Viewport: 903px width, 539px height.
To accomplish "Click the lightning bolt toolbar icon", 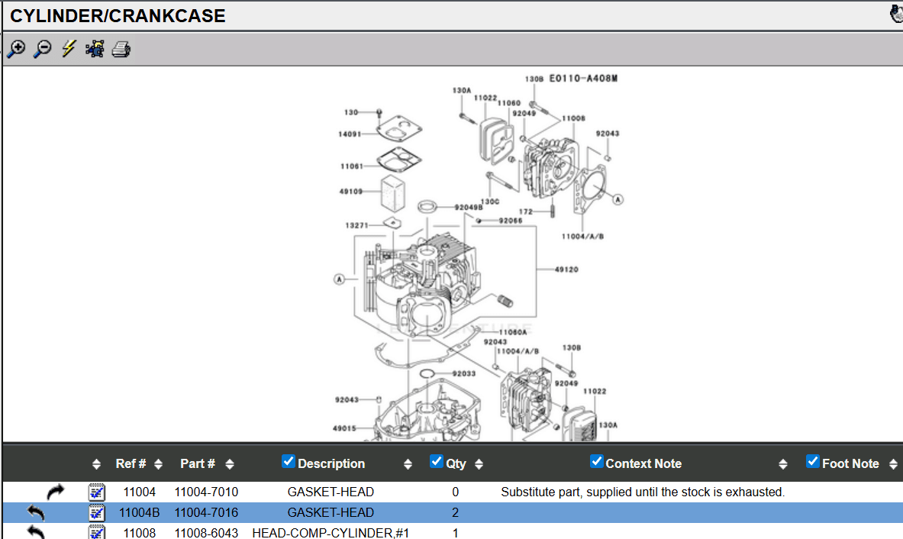I will click(69, 50).
